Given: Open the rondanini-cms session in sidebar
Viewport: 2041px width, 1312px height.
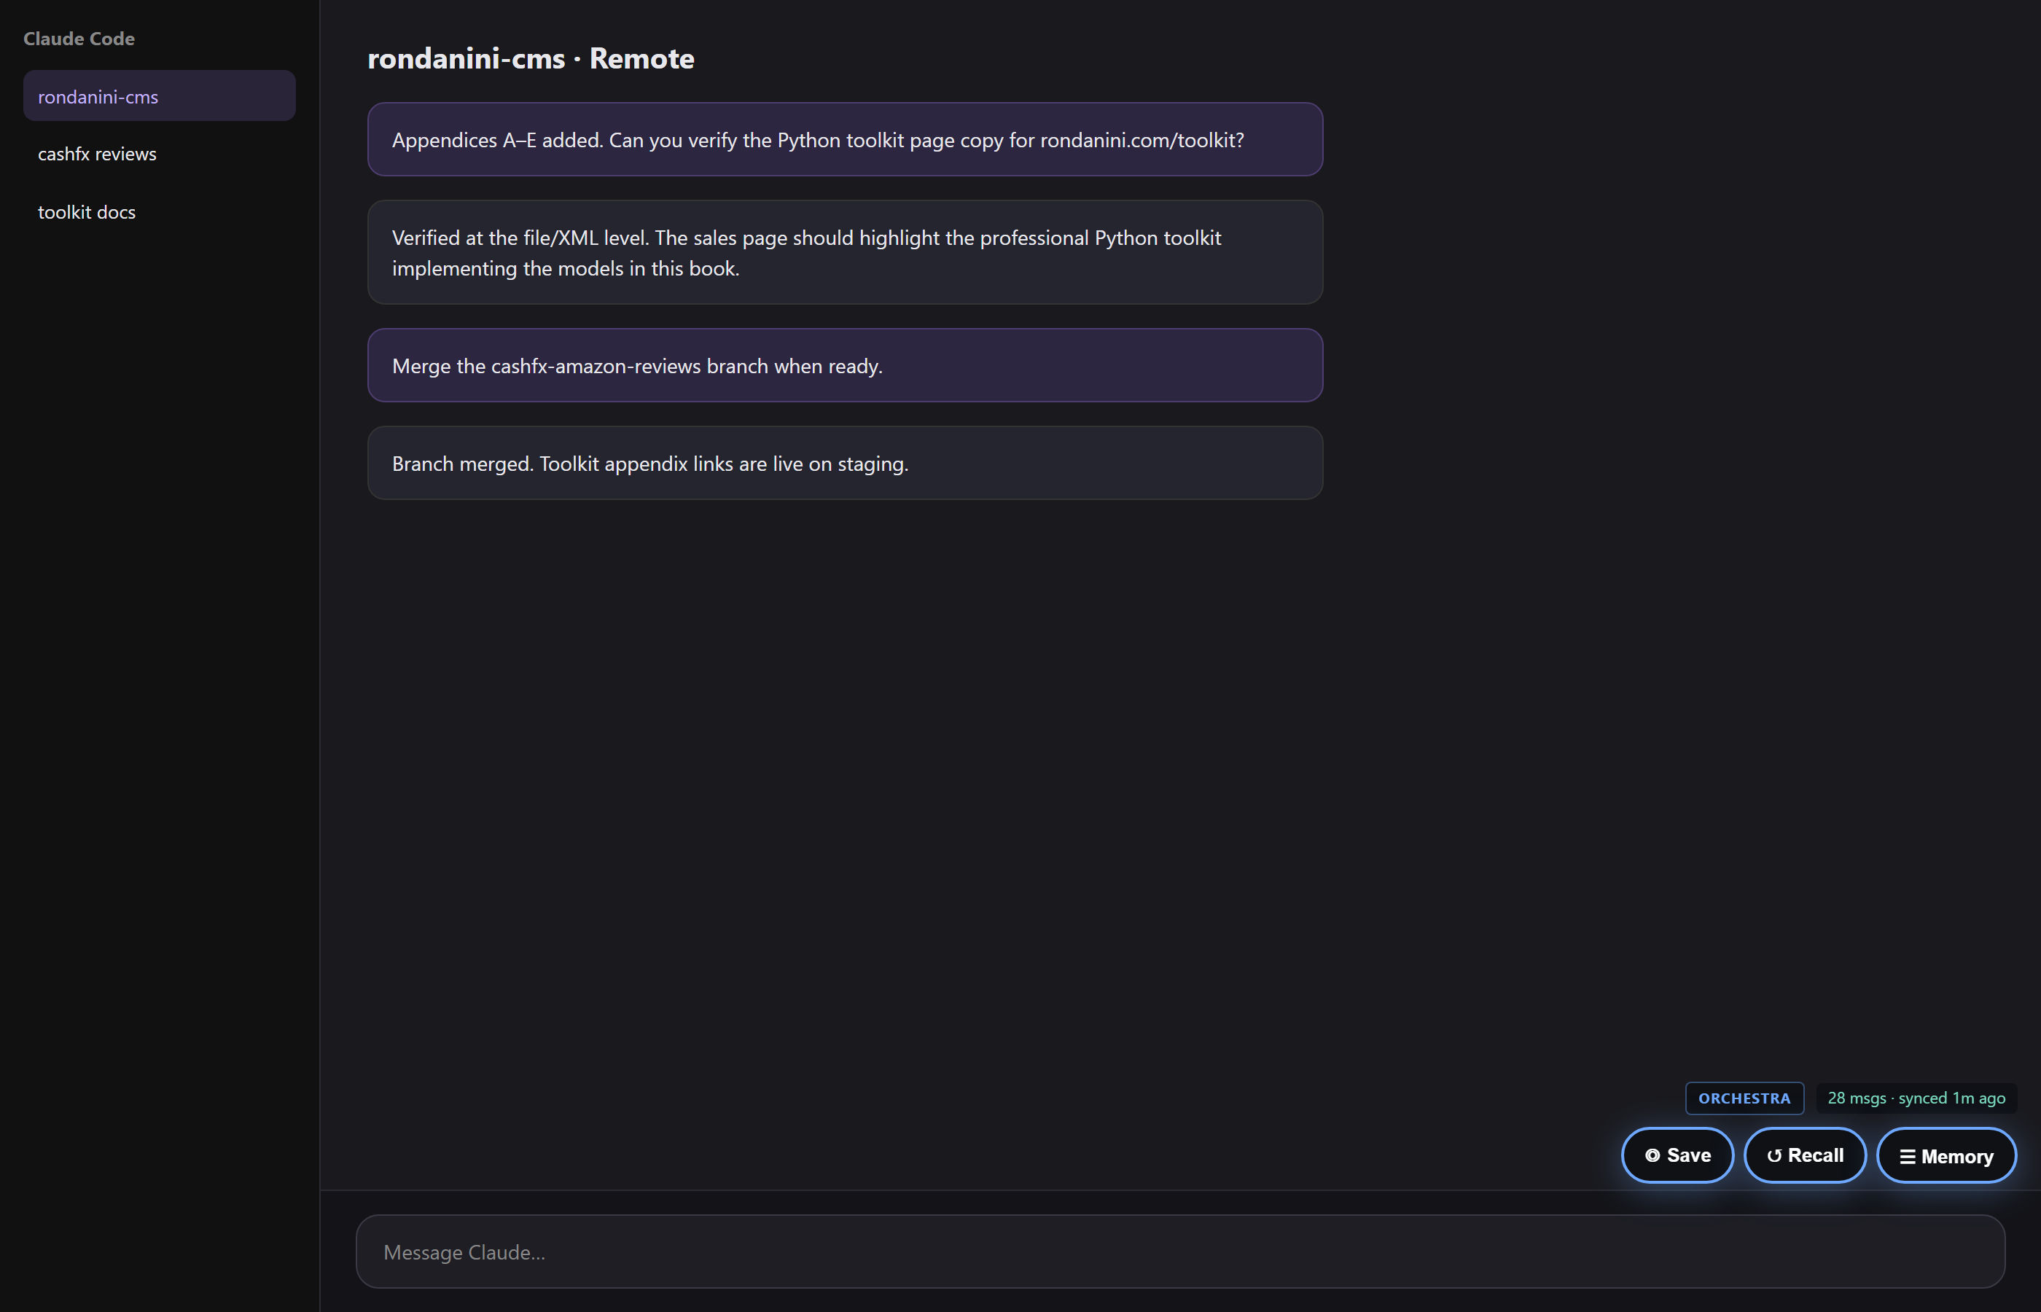Looking at the screenshot, I should 160,96.
